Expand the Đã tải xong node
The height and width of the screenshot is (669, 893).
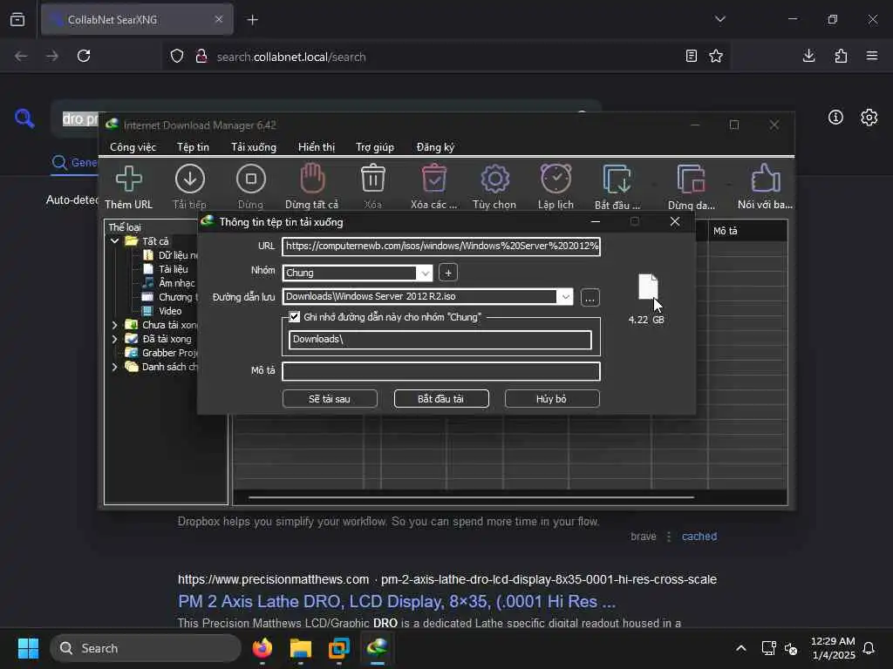[114, 339]
